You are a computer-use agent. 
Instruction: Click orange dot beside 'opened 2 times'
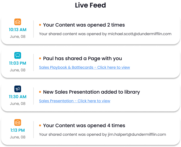40,25
